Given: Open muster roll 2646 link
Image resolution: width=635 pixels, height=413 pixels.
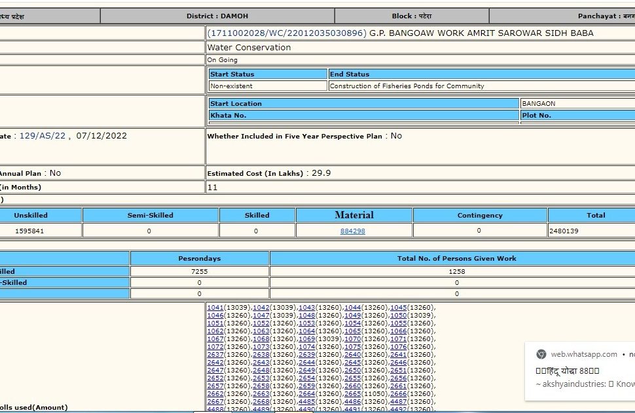Looking at the screenshot, I should tap(398, 363).
